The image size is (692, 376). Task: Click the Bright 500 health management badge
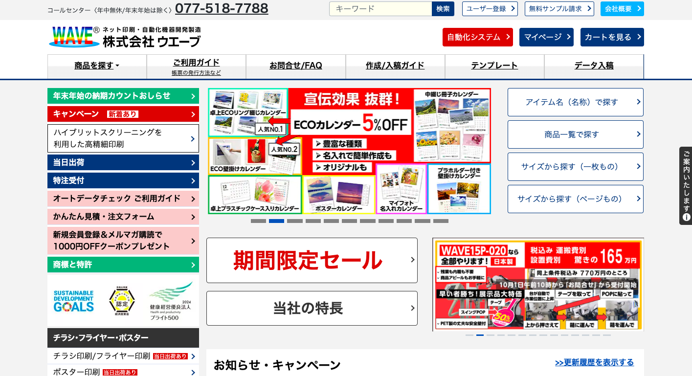pyautogui.click(x=171, y=301)
